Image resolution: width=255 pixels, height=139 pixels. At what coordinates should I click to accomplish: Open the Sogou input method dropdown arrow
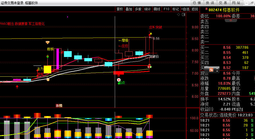click(x=217, y=70)
